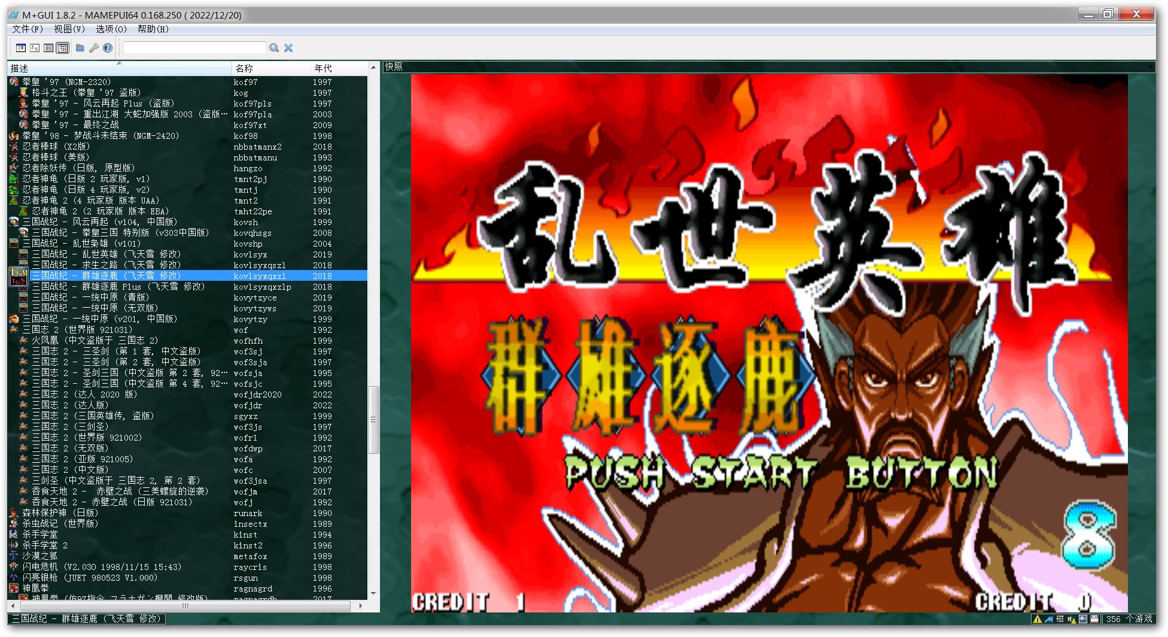The height and width of the screenshot is (637, 1168).
Task: Click the game icon beside 拳皇 '97 (NGM-2320)
Action: point(14,82)
